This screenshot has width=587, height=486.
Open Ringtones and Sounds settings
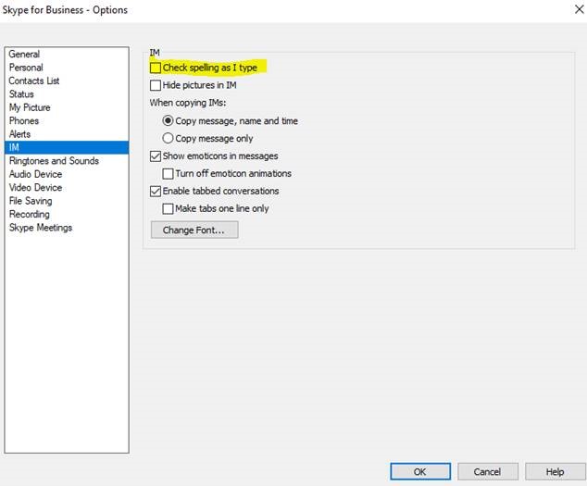(x=67, y=161)
